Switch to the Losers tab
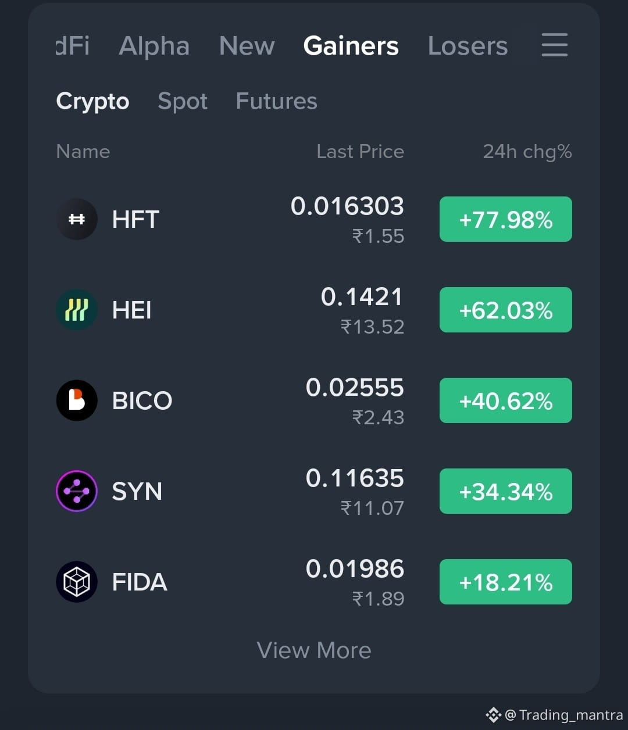This screenshot has height=730, width=628. (468, 46)
